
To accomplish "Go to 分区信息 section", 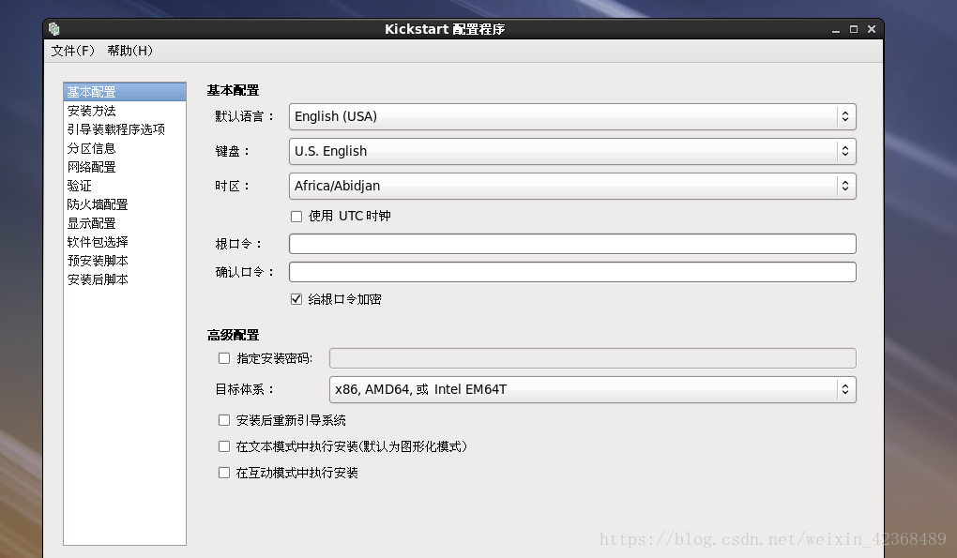I will click(125, 149).
